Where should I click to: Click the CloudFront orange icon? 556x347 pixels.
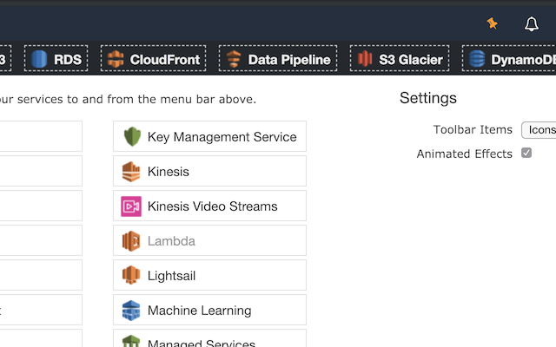click(116, 59)
